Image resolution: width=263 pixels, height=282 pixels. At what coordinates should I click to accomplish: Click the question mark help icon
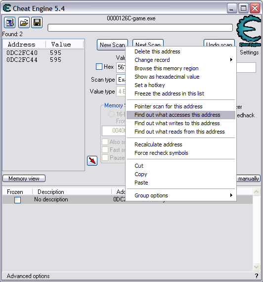(x=257, y=276)
